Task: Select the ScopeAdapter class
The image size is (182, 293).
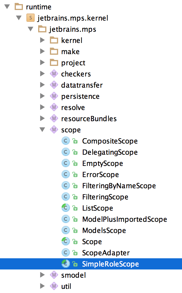Action: [106, 253]
